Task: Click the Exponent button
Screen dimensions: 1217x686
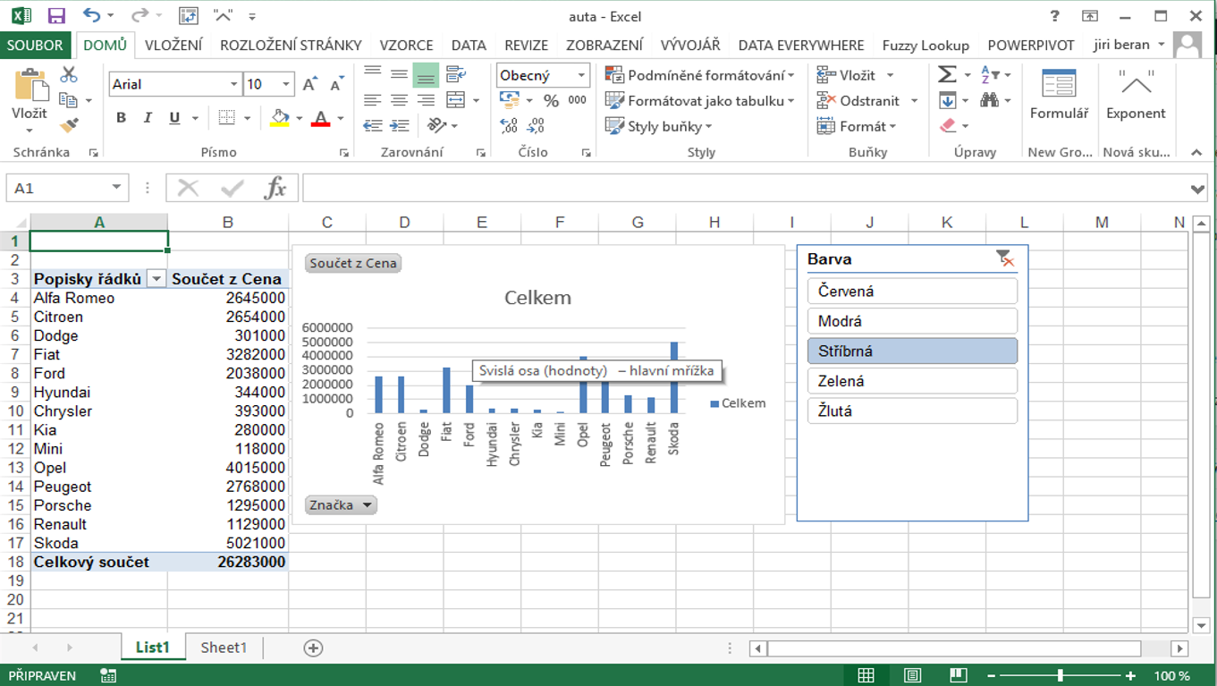Action: click(x=1136, y=95)
